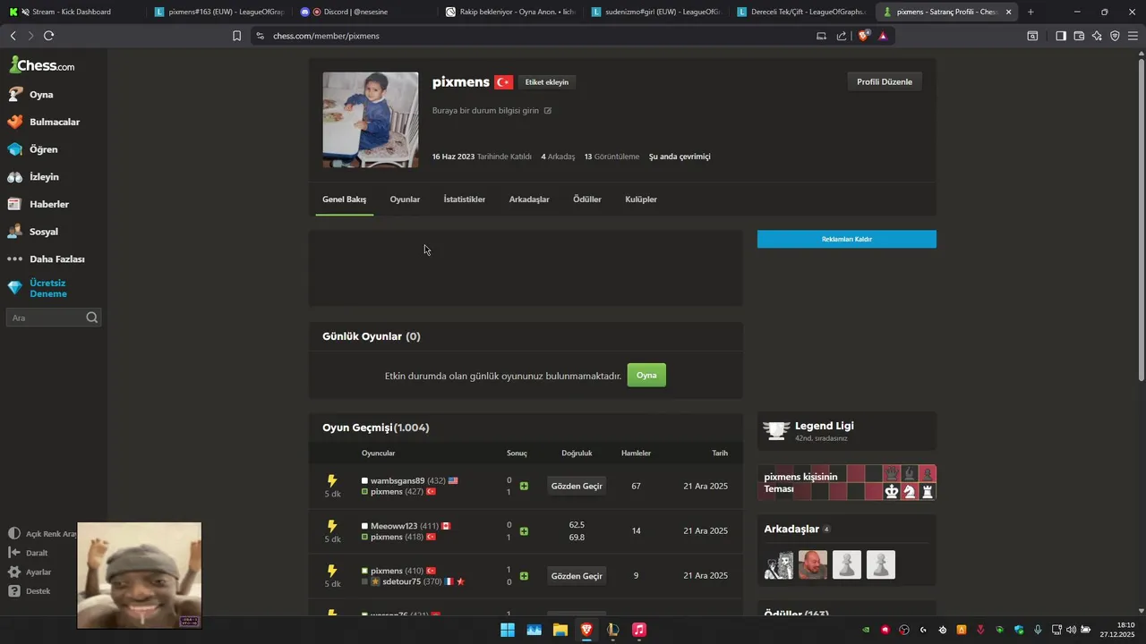Switch to Discord browser tab
Screen dimensions: 1146x644
point(364,12)
